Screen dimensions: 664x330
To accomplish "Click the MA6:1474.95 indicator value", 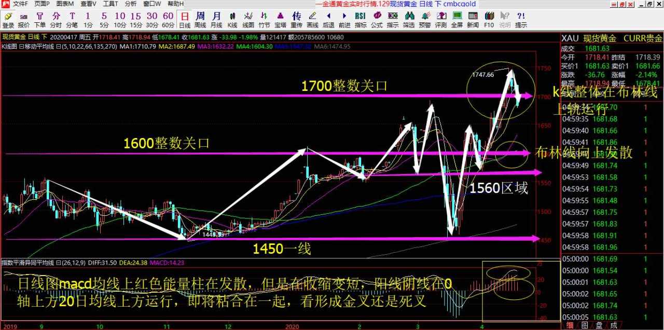I will (333, 47).
